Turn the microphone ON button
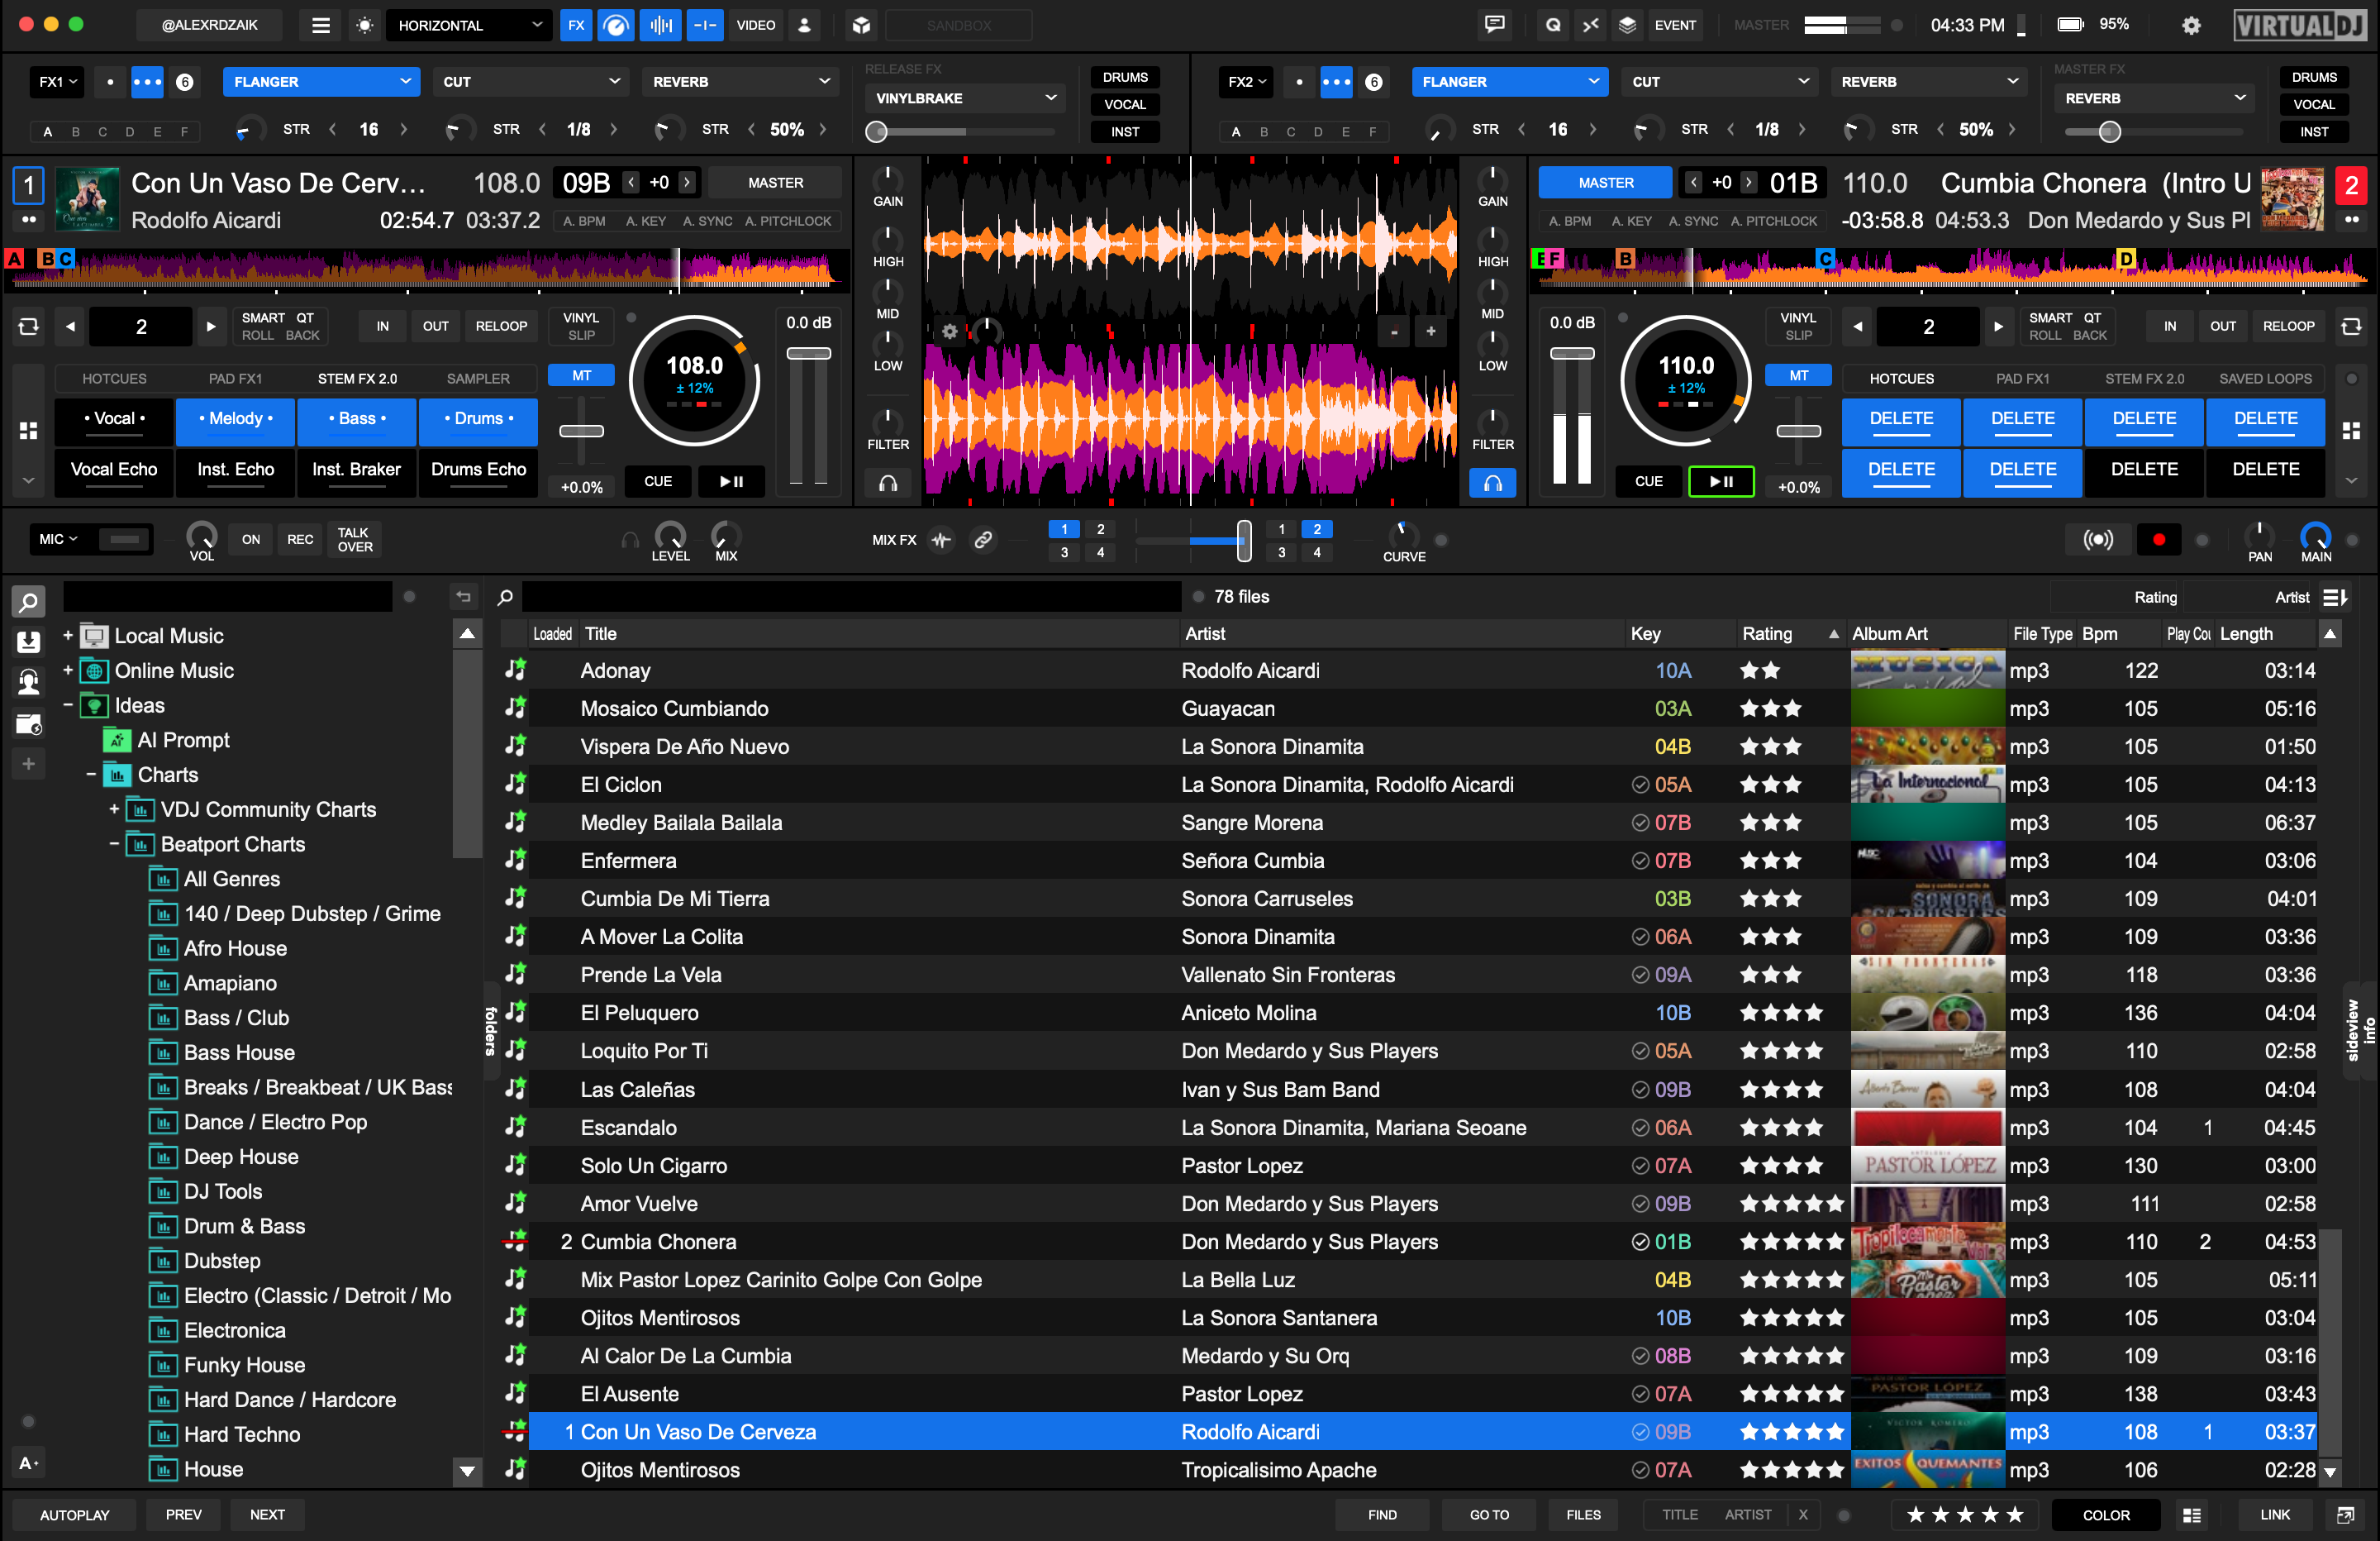Screen dimensions: 2380x1541 tap(250, 539)
